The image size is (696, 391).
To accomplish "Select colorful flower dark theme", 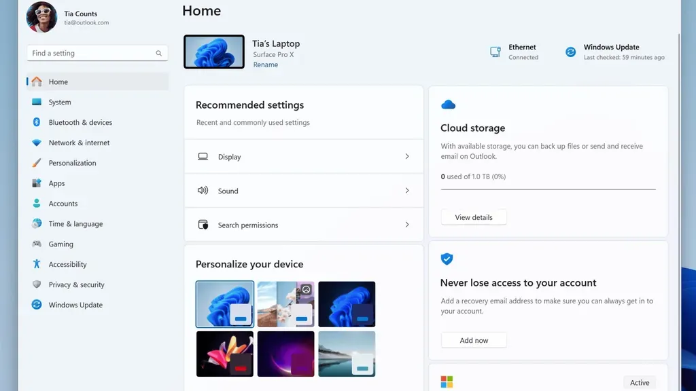I will [x=225, y=354].
